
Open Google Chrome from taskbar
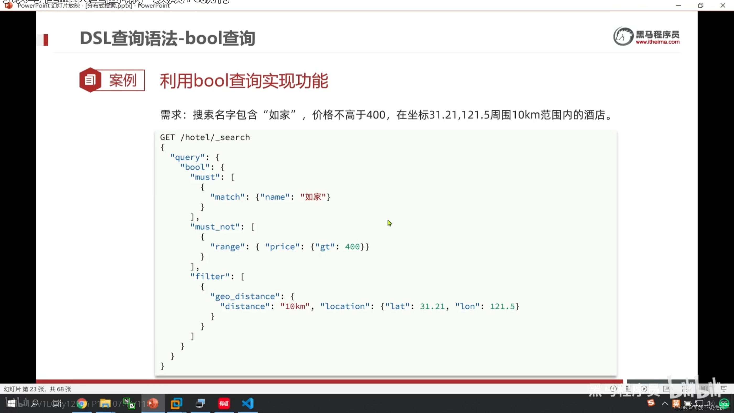click(82, 403)
